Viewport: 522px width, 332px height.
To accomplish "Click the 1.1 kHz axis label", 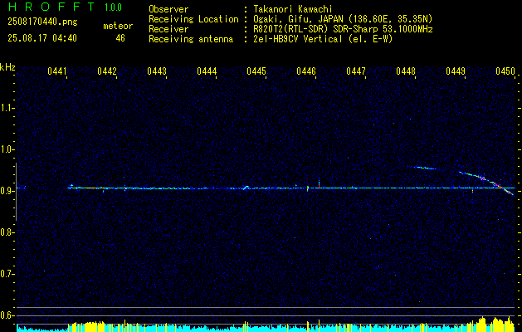I will 7,108.
